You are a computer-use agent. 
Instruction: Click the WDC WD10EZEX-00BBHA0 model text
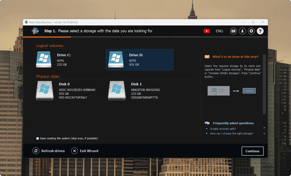[x=77, y=90]
